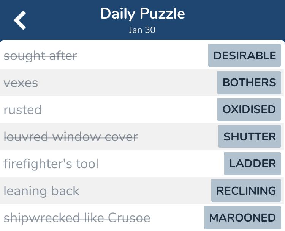Tap the 'louvred window cover' clue
285x231 pixels.
(x=71, y=137)
